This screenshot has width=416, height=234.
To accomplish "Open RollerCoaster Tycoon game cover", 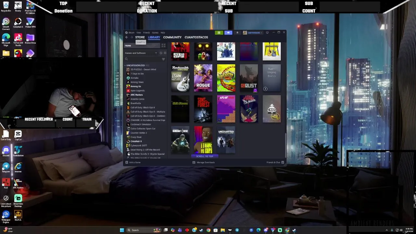I will 226,78.
